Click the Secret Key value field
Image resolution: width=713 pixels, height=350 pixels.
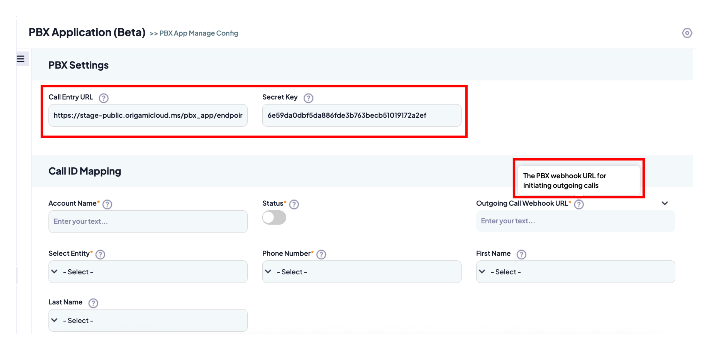362,115
